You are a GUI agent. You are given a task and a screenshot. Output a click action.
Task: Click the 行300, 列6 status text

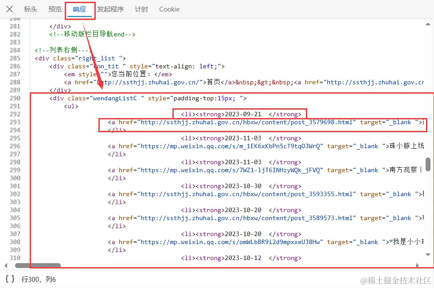(x=39, y=279)
